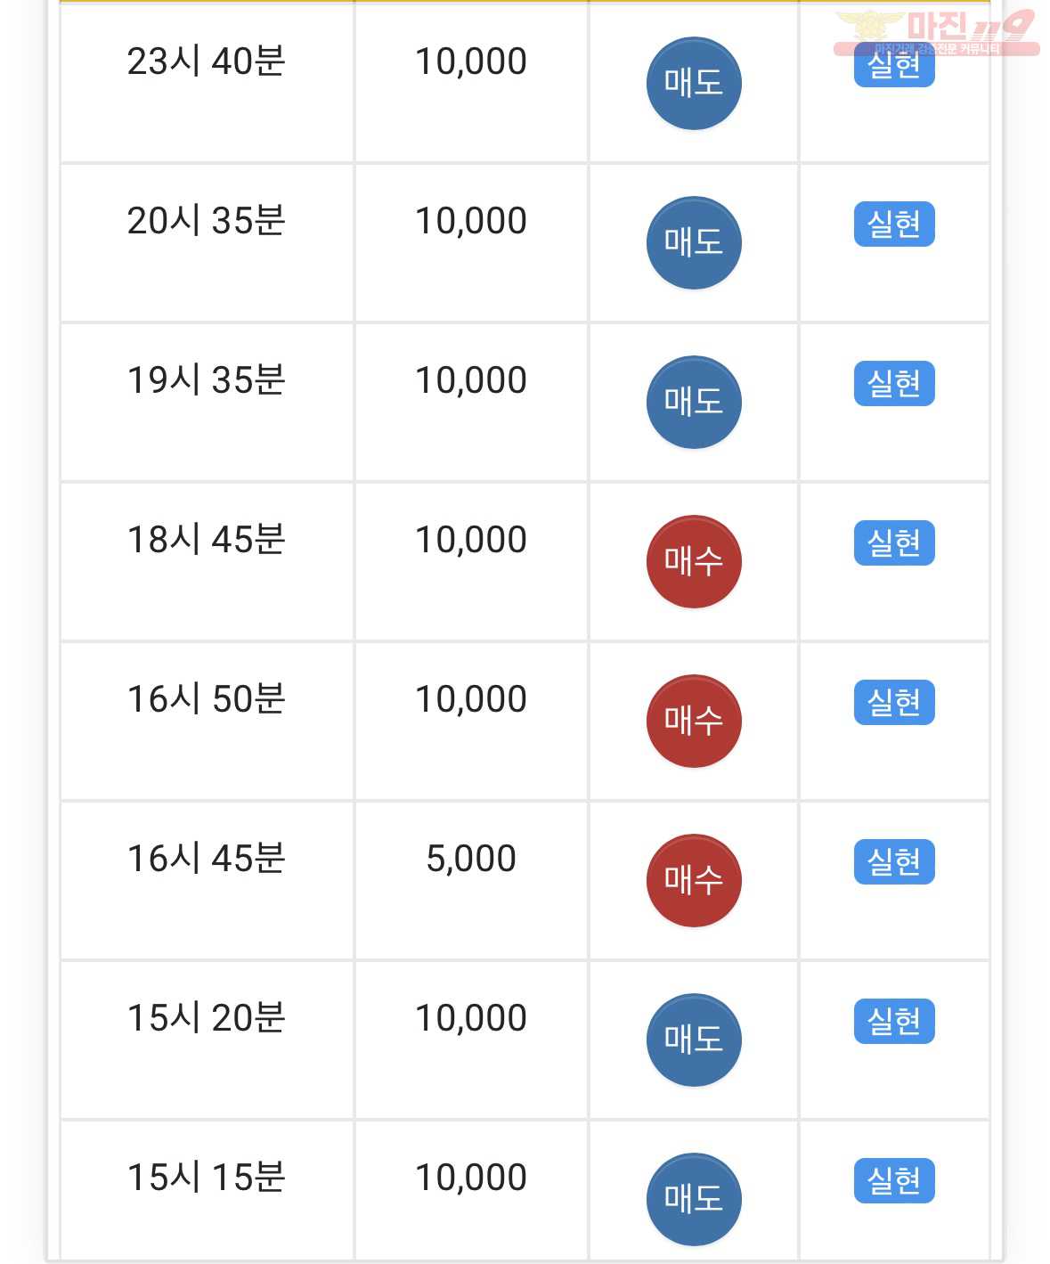
Task: Click the 매도 circle in 19시 35분 row
Action: pyautogui.click(x=694, y=402)
